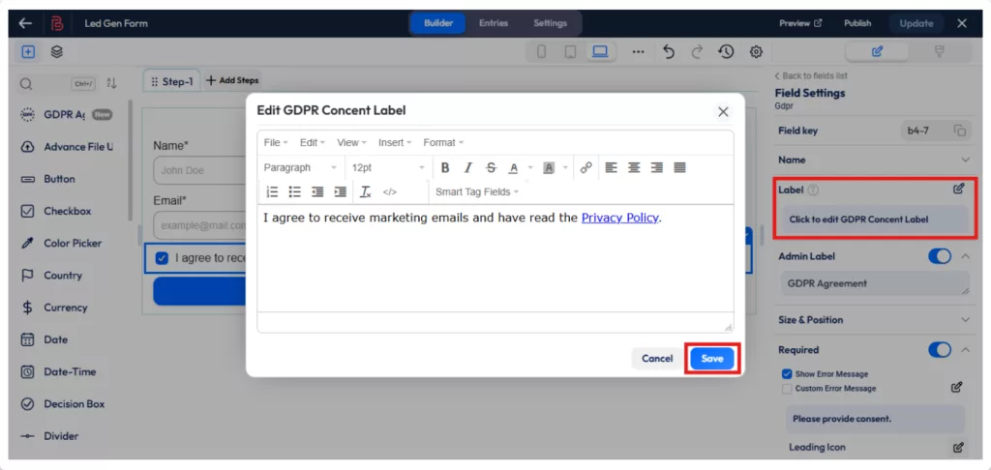Switch to the field style brush tab

pos(939,52)
